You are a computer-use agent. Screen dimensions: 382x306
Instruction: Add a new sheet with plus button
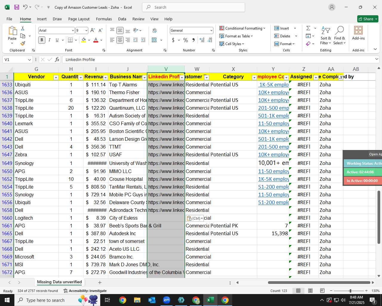[100, 282]
